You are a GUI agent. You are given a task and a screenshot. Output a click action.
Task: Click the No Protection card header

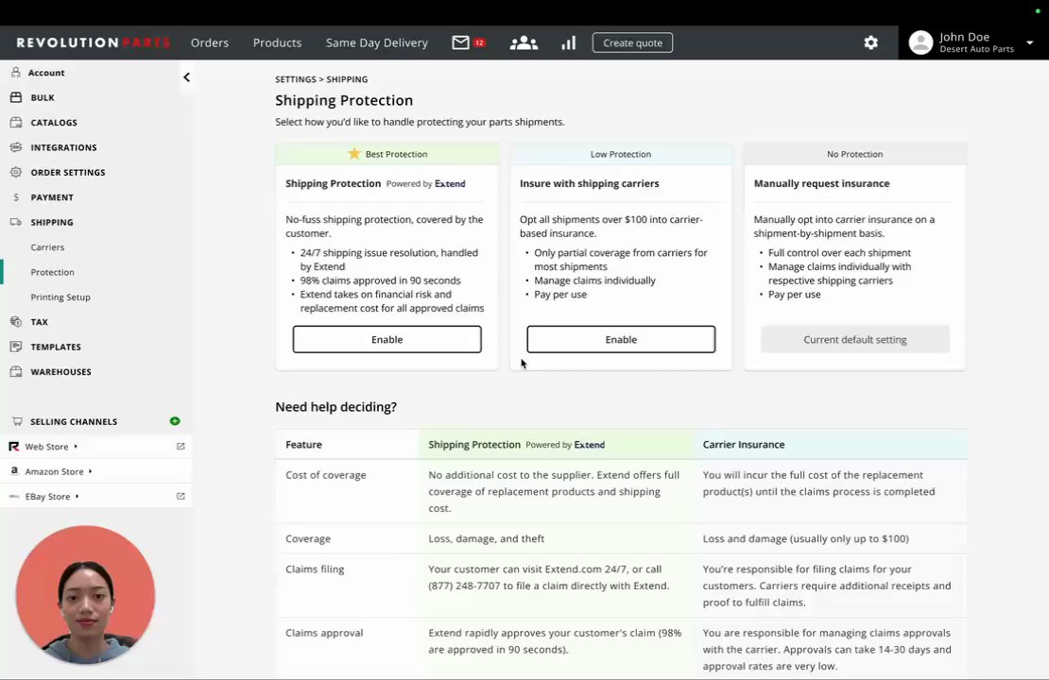tap(855, 154)
